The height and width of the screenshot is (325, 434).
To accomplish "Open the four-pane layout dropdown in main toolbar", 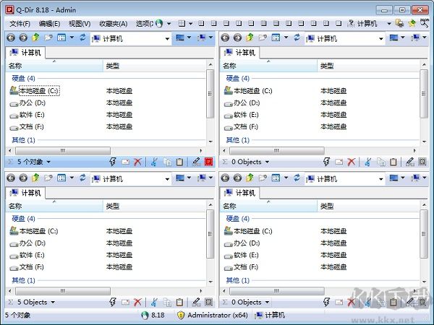I will (x=191, y=24).
